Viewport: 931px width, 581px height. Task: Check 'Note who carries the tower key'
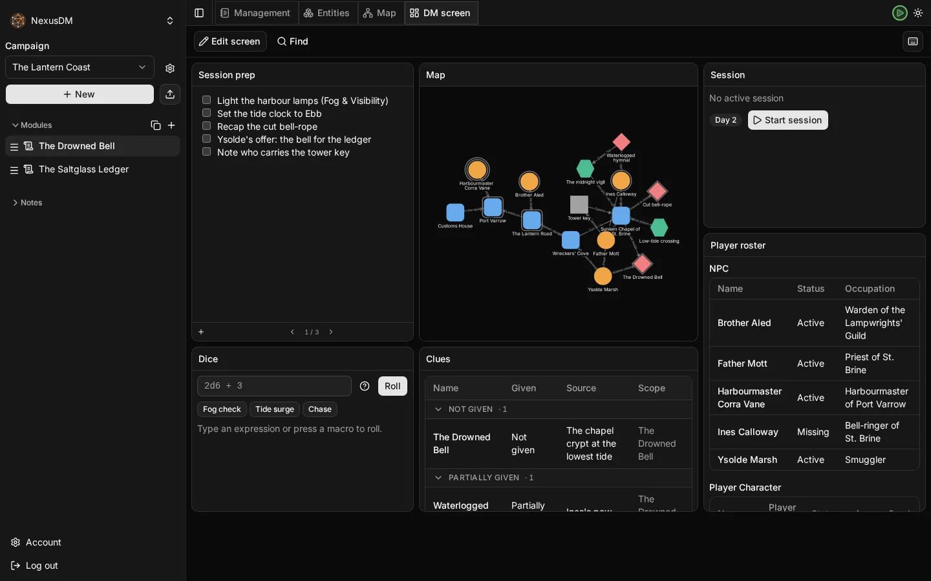coord(207,152)
